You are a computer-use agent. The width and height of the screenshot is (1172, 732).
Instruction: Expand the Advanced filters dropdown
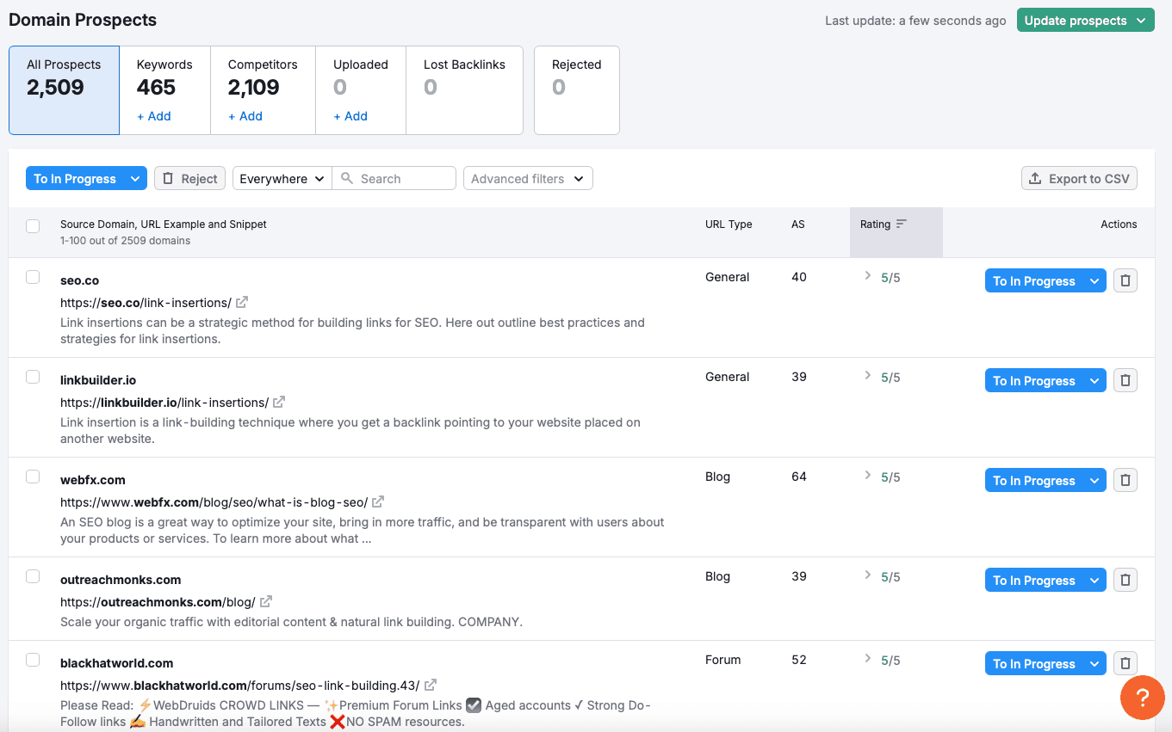pos(527,178)
